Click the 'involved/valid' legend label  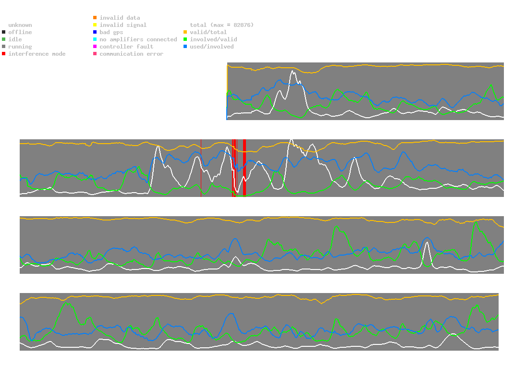pyautogui.click(x=213, y=39)
